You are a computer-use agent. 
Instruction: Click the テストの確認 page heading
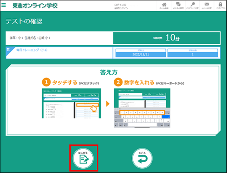[x=24, y=21]
